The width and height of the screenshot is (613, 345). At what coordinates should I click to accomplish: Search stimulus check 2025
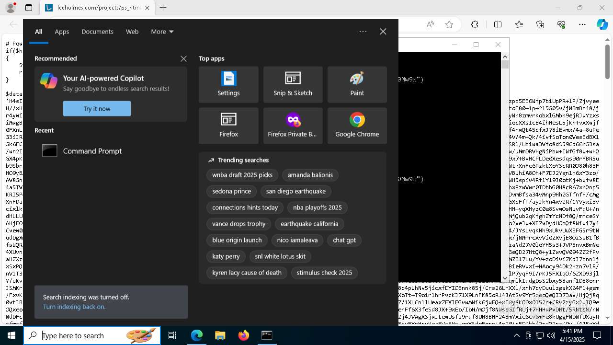[324, 273]
